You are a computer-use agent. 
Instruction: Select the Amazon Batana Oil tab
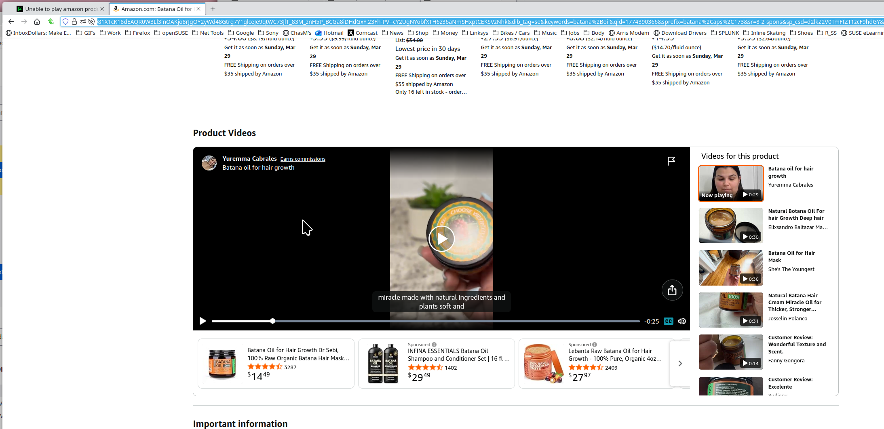pyautogui.click(x=157, y=9)
